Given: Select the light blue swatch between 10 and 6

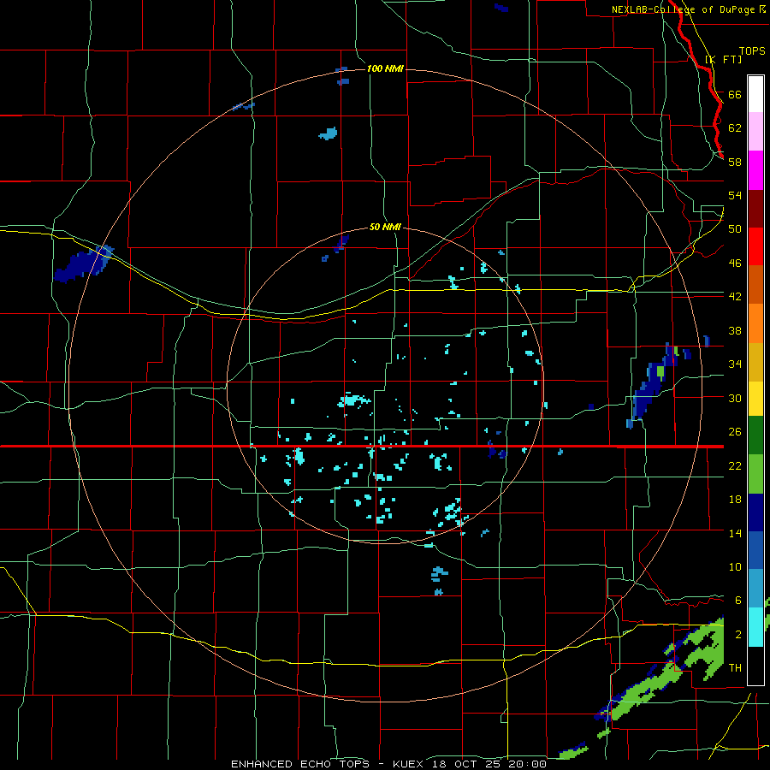Looking at the screenshot, I should [755, 589].
